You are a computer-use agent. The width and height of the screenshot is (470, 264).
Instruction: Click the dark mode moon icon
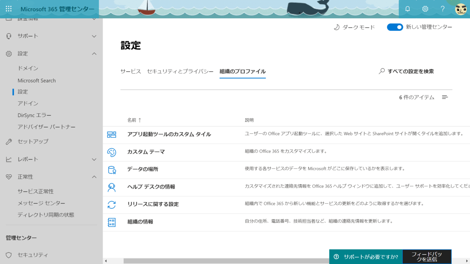click(336, 27)
